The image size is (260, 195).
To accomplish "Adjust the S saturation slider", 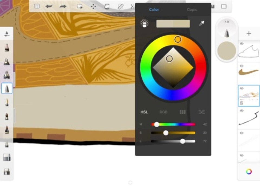I will tap(173, 133).
